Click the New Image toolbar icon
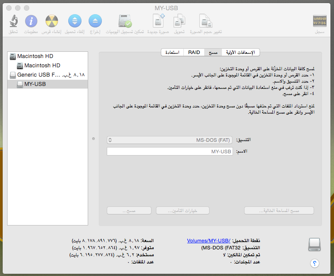 (x=159, y=21)
